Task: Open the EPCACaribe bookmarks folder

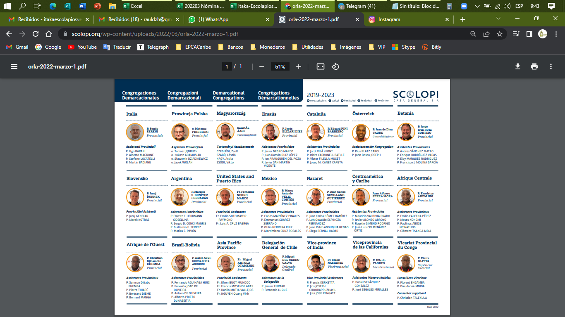Action: (194, 47)
